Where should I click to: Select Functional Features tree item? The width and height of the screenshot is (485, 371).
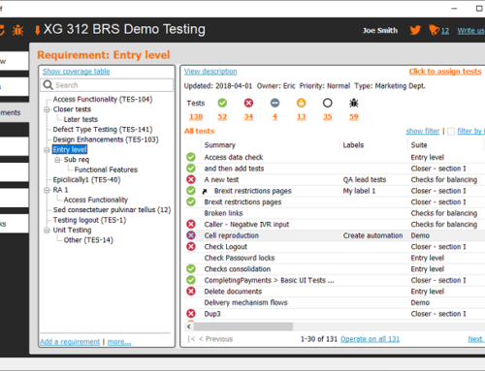coord(106,170)
